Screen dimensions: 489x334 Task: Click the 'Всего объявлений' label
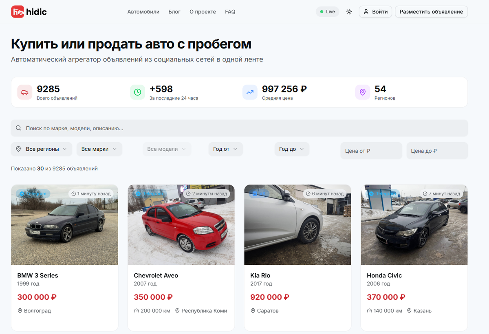tap(57, 98)
